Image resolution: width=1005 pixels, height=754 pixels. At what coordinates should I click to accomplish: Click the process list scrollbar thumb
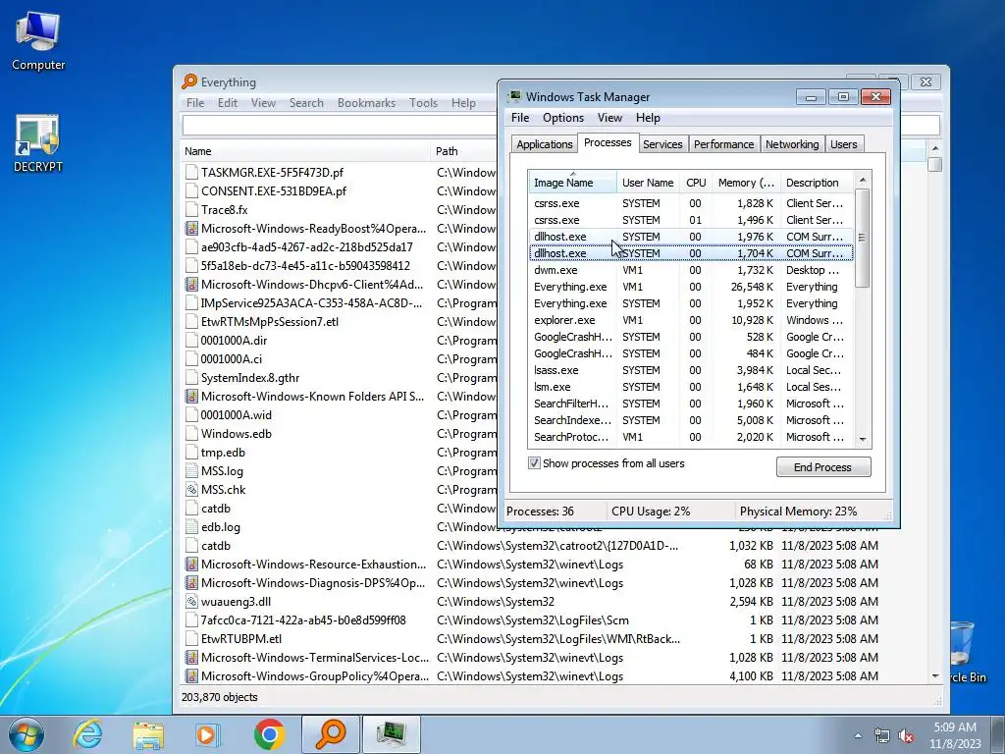[862, 238]
